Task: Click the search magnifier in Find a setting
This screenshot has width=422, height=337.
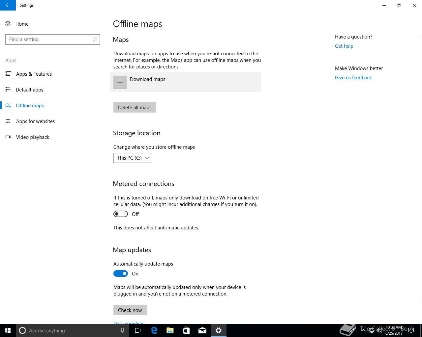Action: [95, 39]
